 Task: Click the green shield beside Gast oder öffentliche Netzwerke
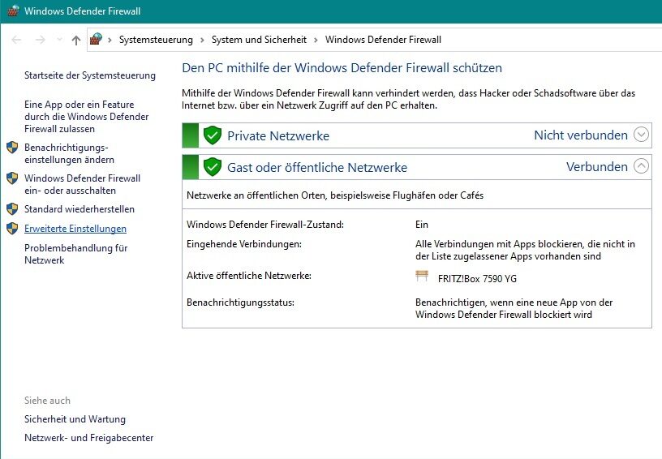213,167
